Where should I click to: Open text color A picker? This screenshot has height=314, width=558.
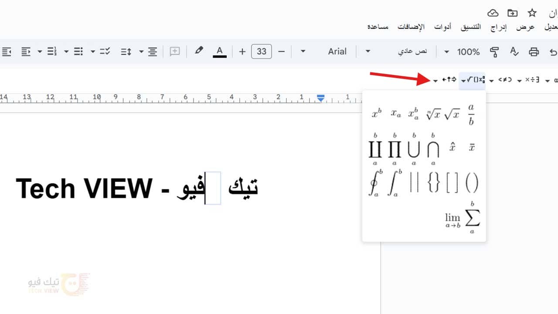220,51
